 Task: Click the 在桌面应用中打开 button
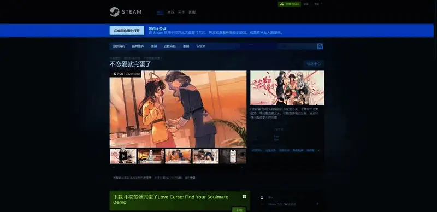tap(127, 31)
